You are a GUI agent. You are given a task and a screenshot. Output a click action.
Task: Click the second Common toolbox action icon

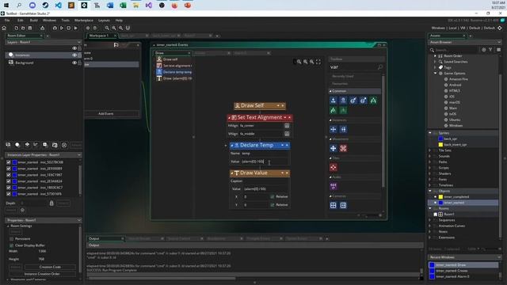coord(343,101)
